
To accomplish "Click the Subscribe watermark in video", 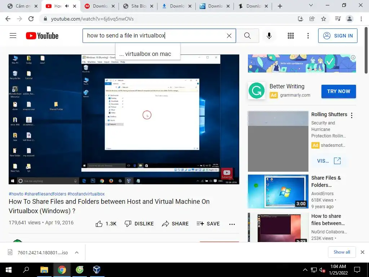I will pyautogui.click(x=227, y=174).
